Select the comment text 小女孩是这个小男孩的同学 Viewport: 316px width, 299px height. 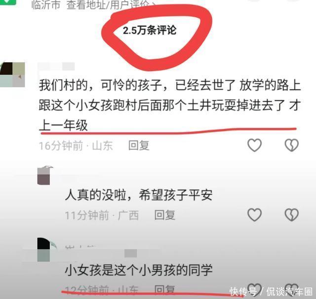139,270
